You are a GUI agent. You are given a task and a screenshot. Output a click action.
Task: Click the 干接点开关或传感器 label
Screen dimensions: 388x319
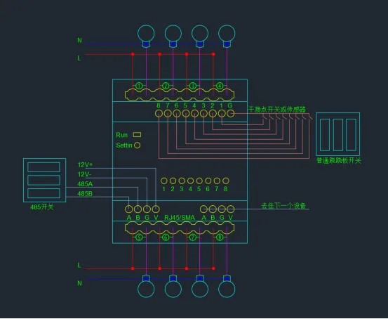[x=277, y=110]
